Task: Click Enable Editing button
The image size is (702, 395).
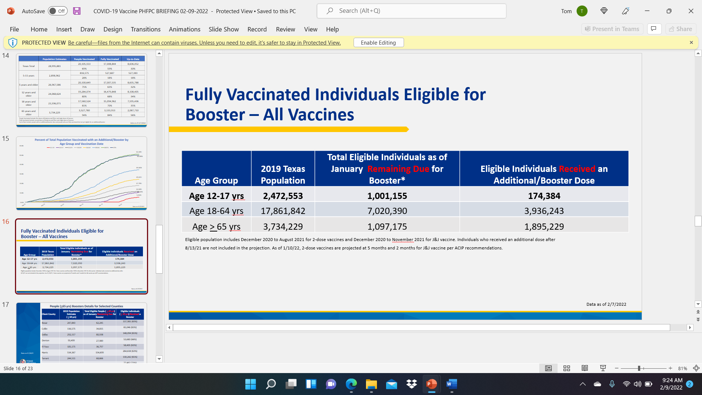Action: pos(378,42)
